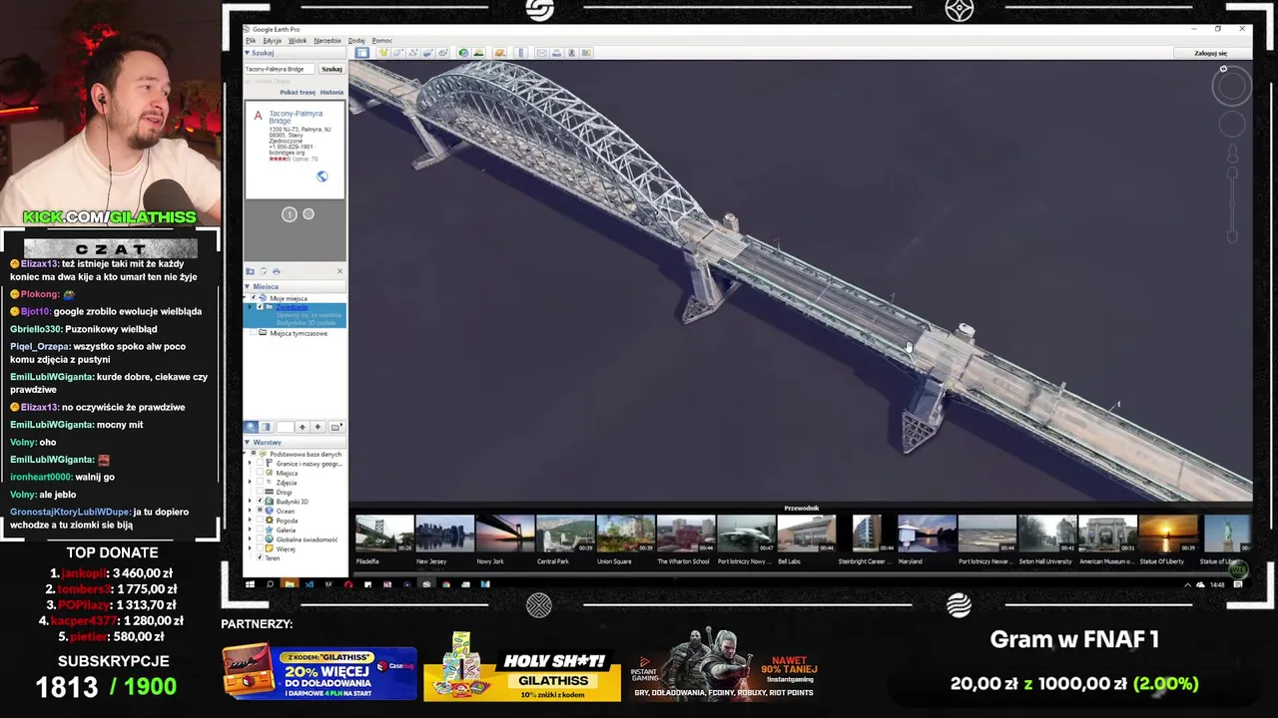1278x718 pixels.
Task: Open the Bell Labs tour thumbnail
Action: coord(806,534)
